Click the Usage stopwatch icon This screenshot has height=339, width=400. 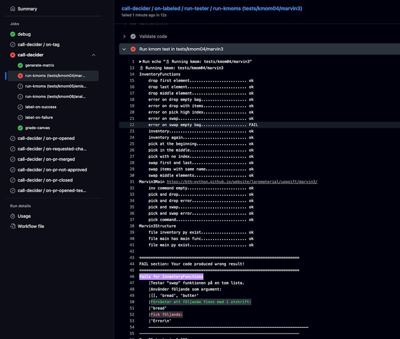pos(13,216)
